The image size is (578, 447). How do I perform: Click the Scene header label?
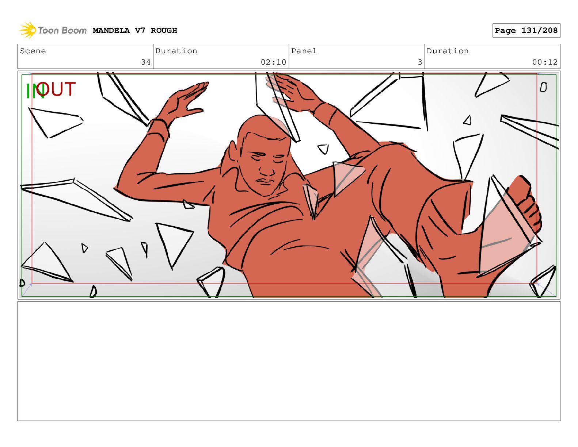point(33,51)
